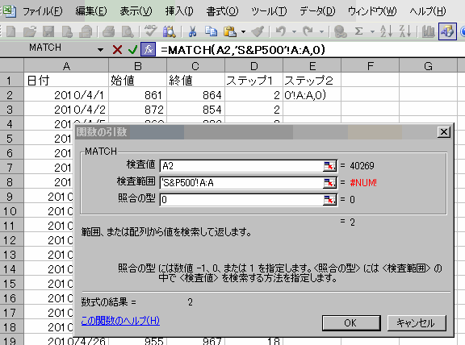The height and width of the screenshot is (345, 465).
Task: Click the Undo arrow icon
Action: coord(281,31)
